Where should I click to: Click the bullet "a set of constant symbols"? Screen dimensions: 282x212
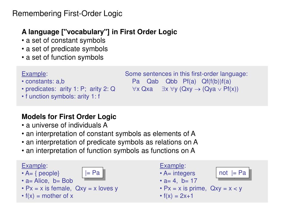coord(64,40)
